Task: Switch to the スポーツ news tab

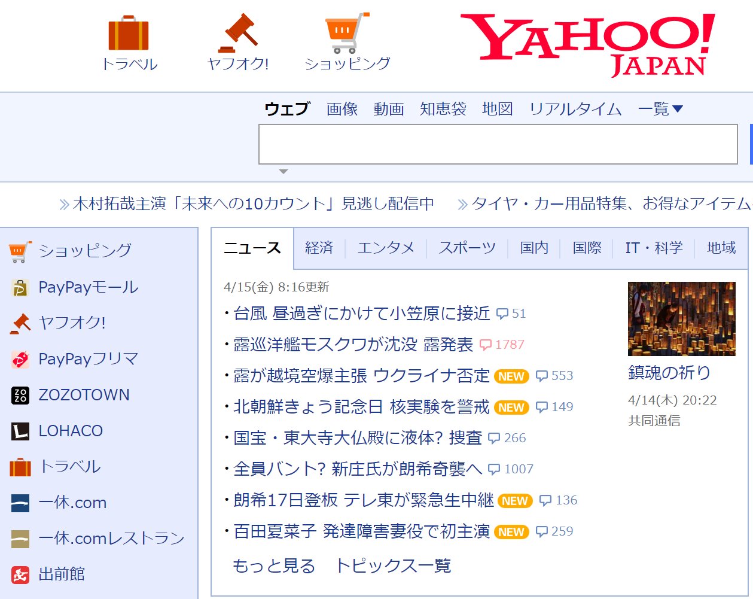Action: (x=467, y=248)
